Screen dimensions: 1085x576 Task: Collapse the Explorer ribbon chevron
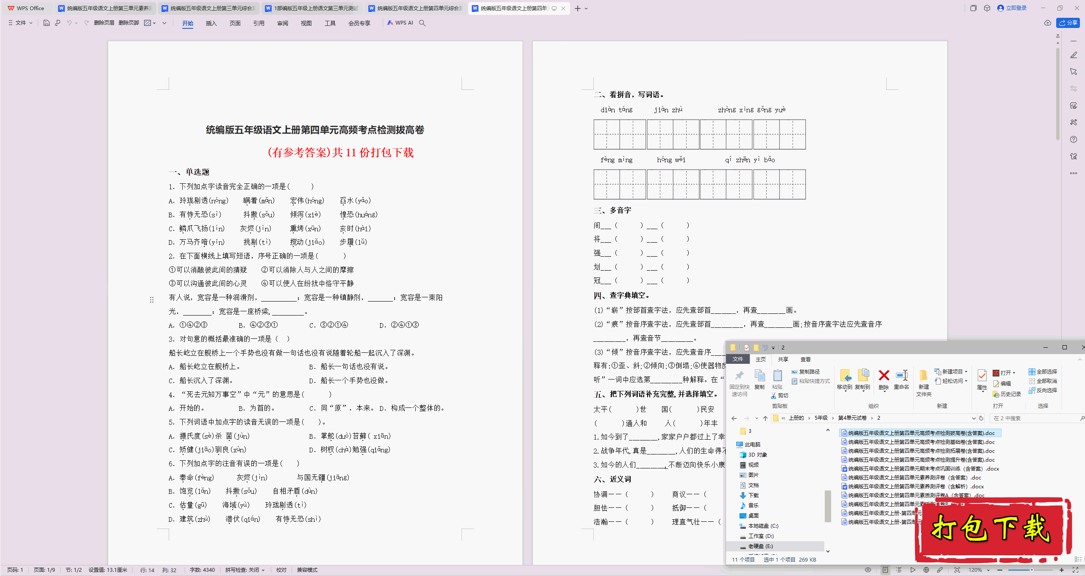[1079, 360]
